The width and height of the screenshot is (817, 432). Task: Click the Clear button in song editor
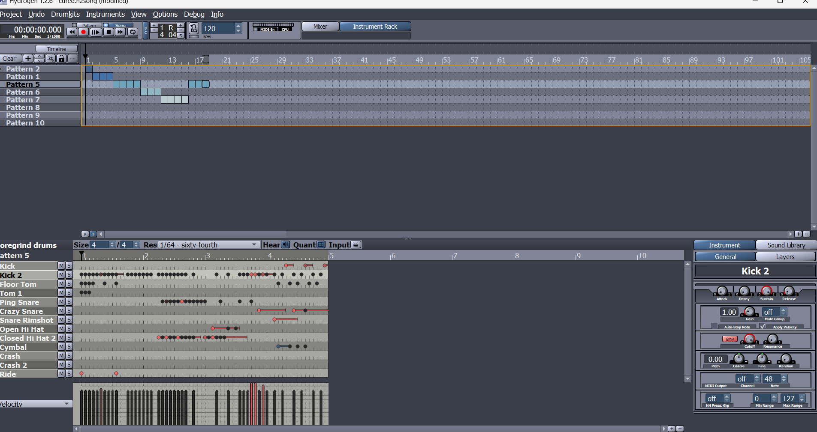pyautogui.click(x=9, y=59)
